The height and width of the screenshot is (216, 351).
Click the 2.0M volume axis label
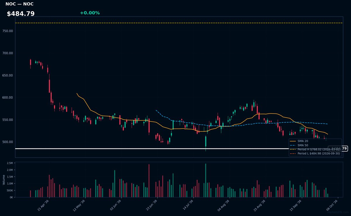pos(10,170)
